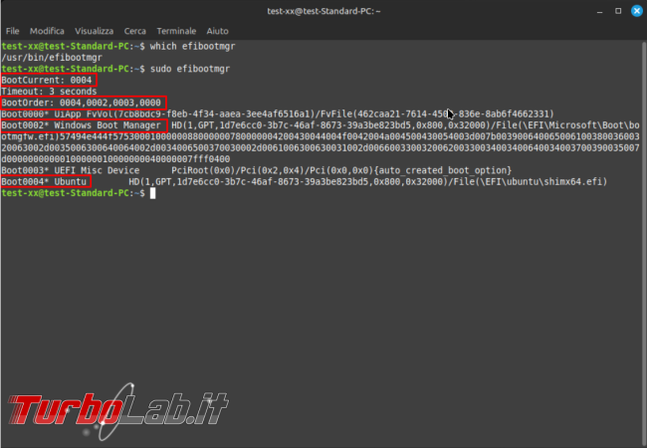Screen dimensions: 647x448
Task: Minimize the terminal window
Action: click(x=599, y=11)
